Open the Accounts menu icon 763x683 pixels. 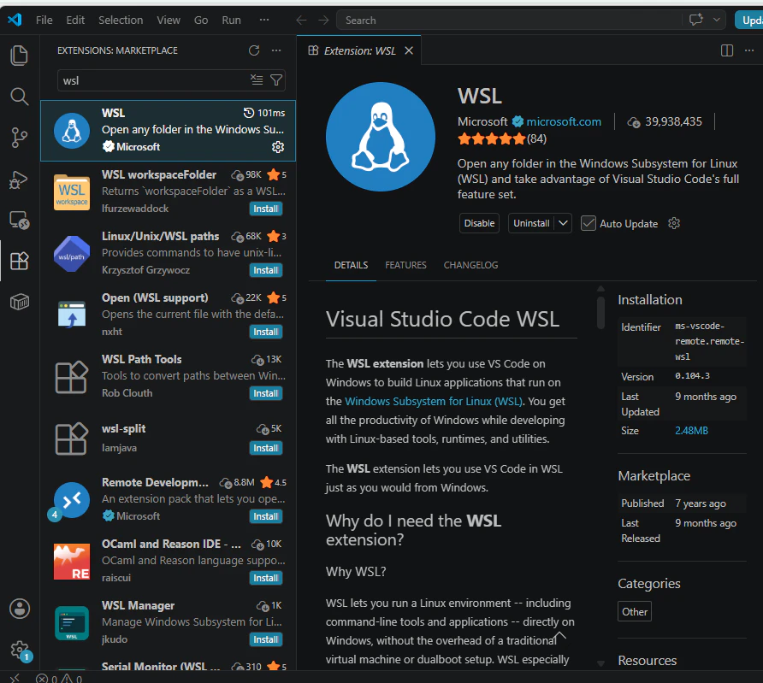tap(20, 609)
